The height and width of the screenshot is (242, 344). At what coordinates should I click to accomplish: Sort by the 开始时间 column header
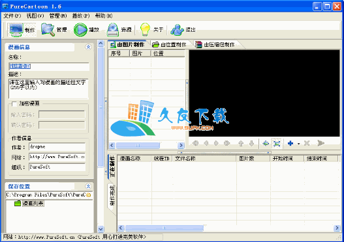pyautogui.click(x=287, y=159)
